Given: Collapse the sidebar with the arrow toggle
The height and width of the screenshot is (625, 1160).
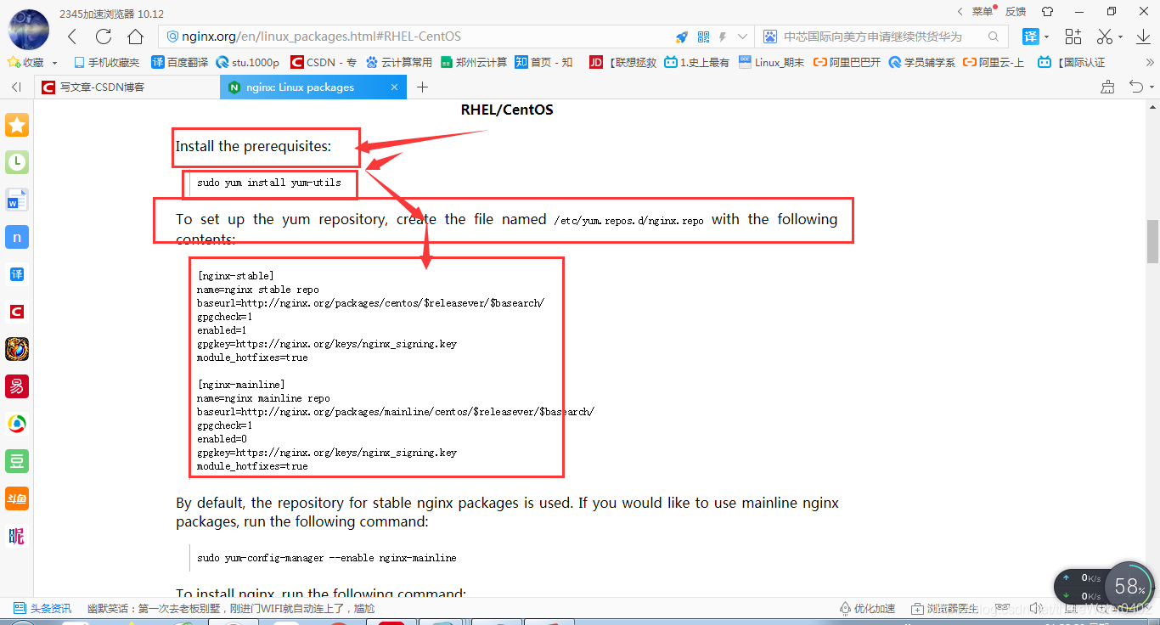Looking at the screenshot, I should coord(16,87).
